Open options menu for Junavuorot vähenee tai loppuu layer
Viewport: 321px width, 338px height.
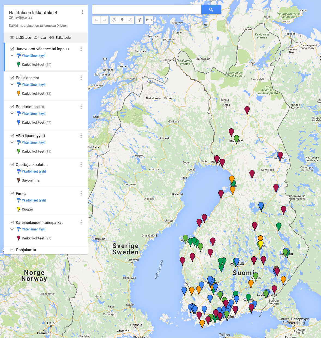81,49
